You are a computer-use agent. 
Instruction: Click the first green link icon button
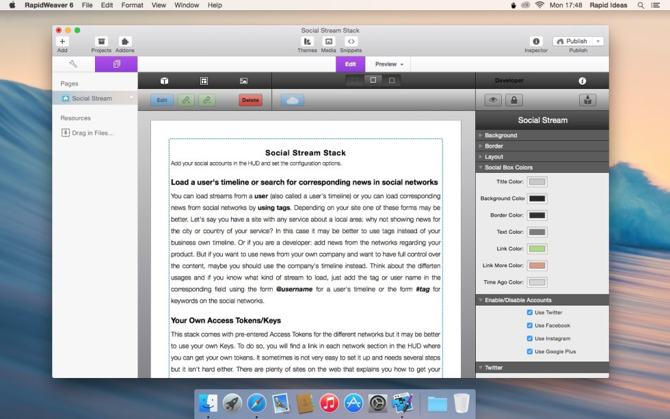(x=186, y=100)
